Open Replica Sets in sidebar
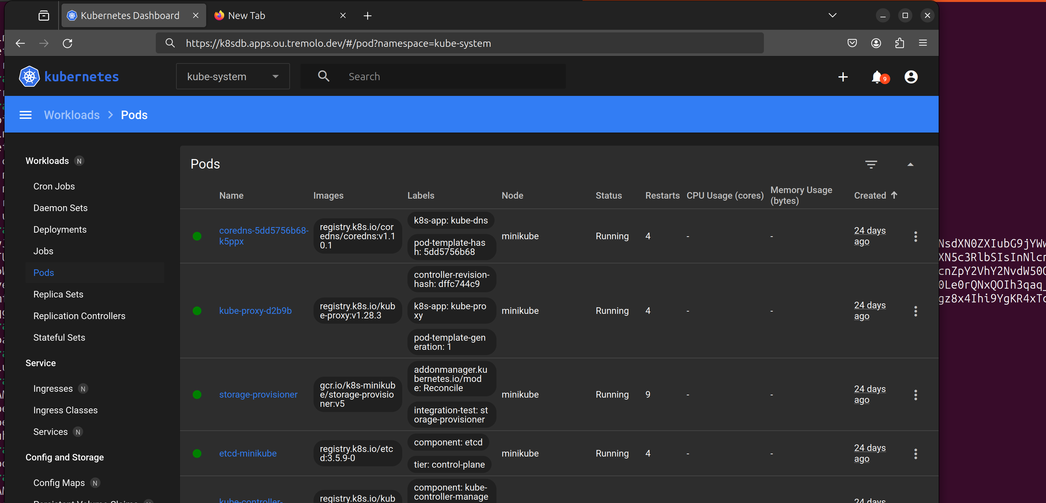The image size is (1046, 503). click(58, 294)
